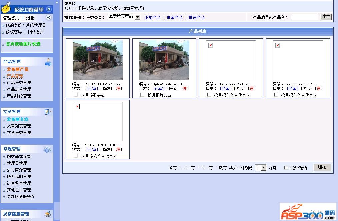This screenshot has height=221, width=338.
Task: Open 发布新文章 in sidebar
Action: click(x=18, y=119)
